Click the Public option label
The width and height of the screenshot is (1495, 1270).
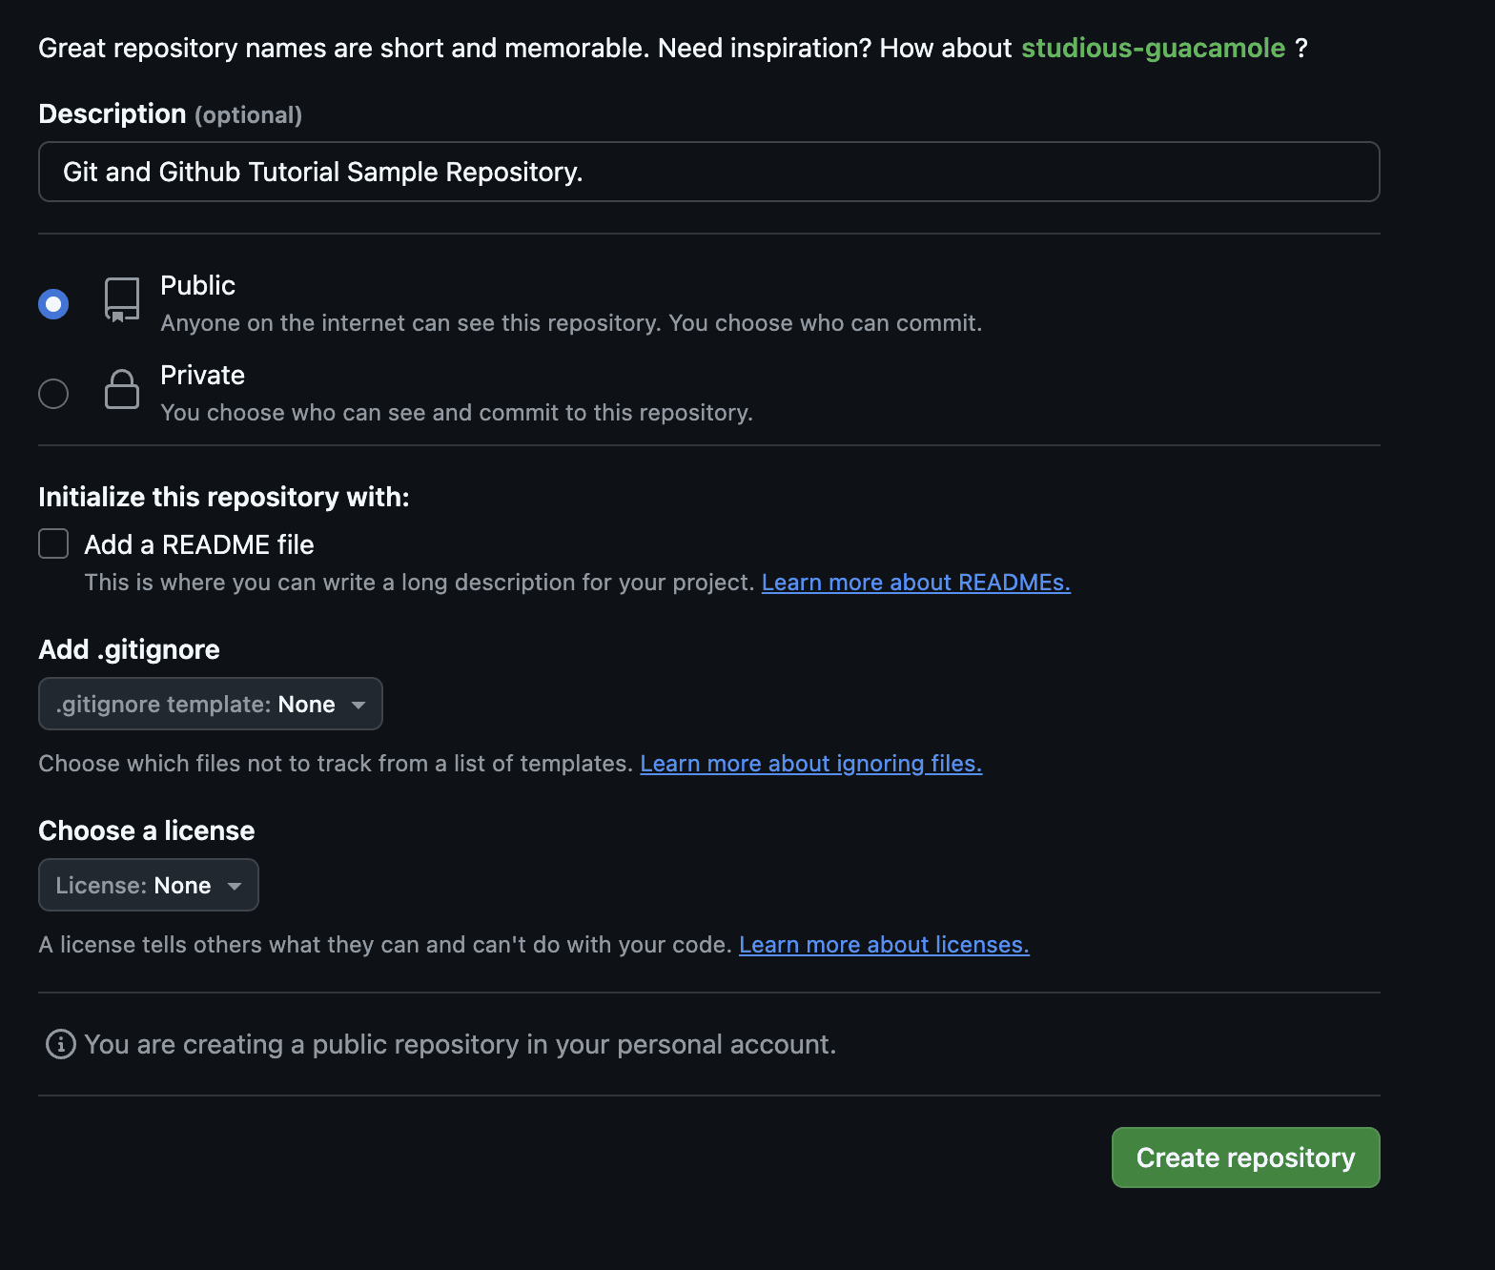197,285
